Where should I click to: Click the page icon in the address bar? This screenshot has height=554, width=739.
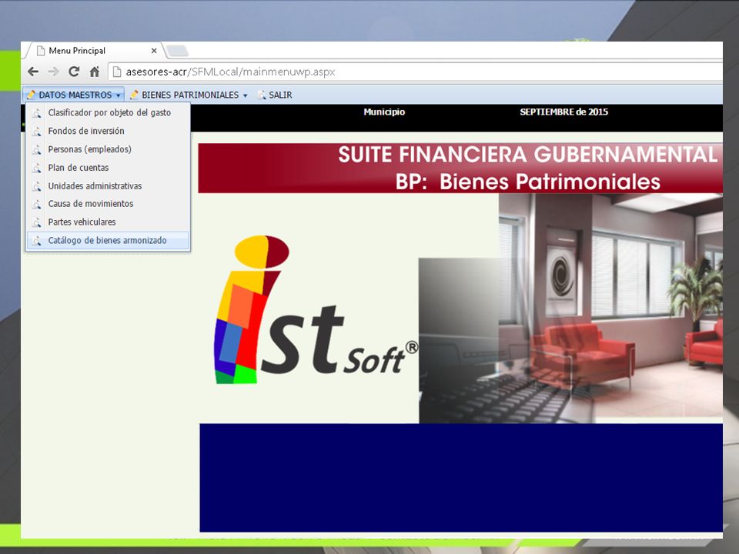(x=117, y=72)
